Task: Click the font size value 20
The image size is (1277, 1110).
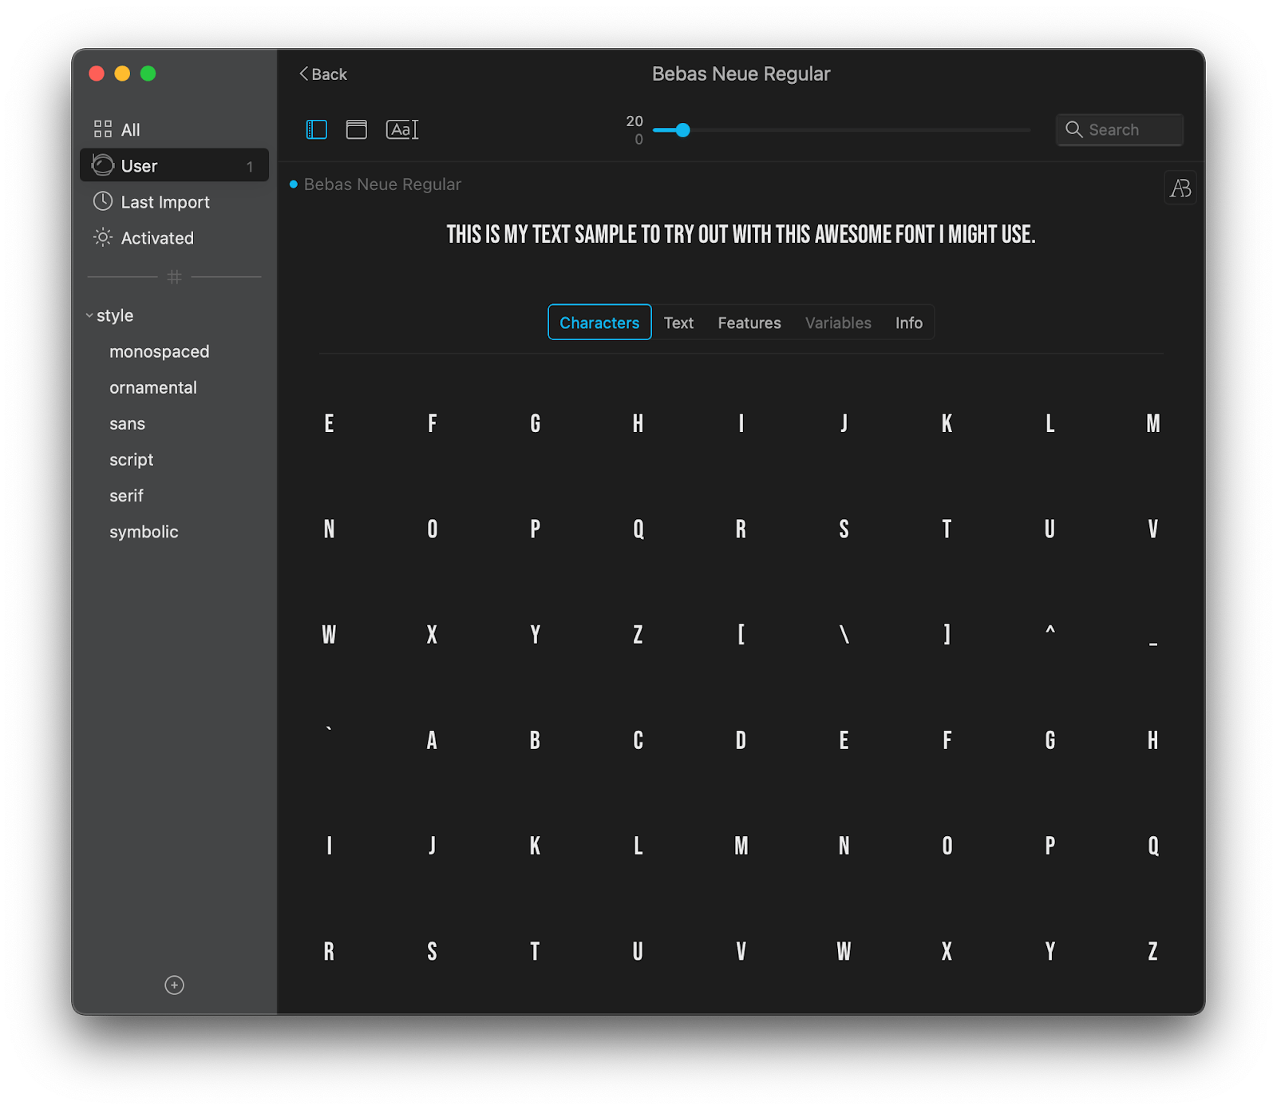Action: [x=635, y=121]
